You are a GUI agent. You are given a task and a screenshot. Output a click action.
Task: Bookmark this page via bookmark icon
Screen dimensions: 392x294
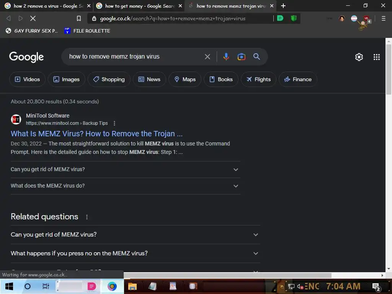(x=79, y=18)
